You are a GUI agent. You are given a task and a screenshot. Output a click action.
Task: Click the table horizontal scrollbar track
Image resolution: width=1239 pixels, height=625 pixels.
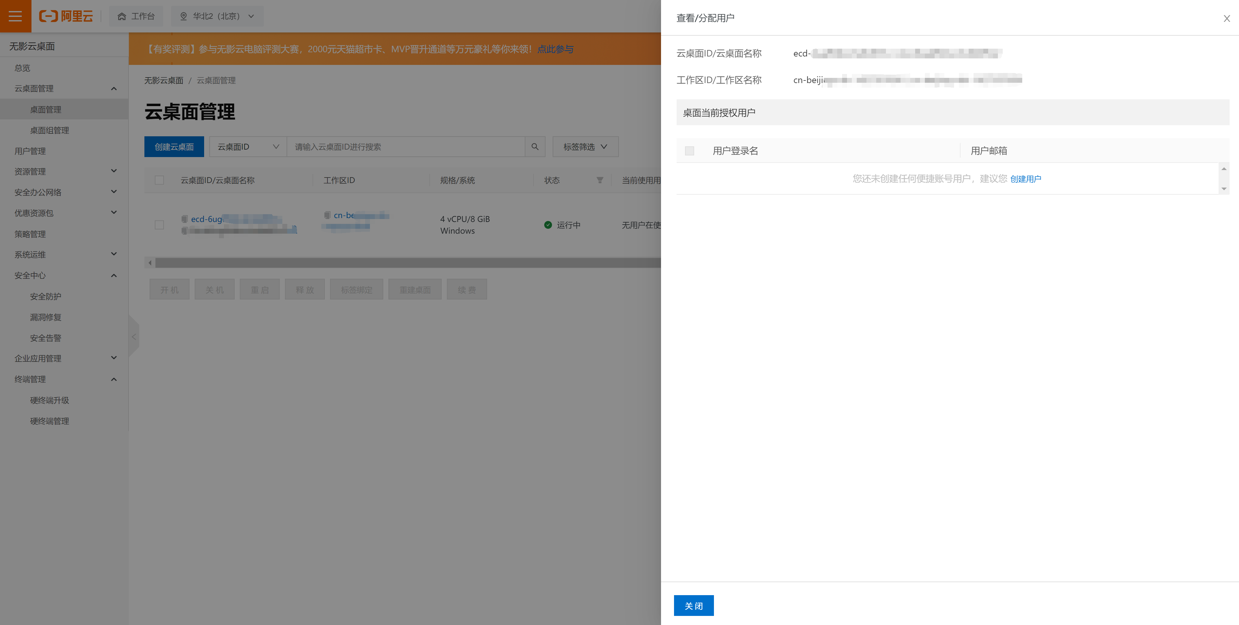[408, 263]
